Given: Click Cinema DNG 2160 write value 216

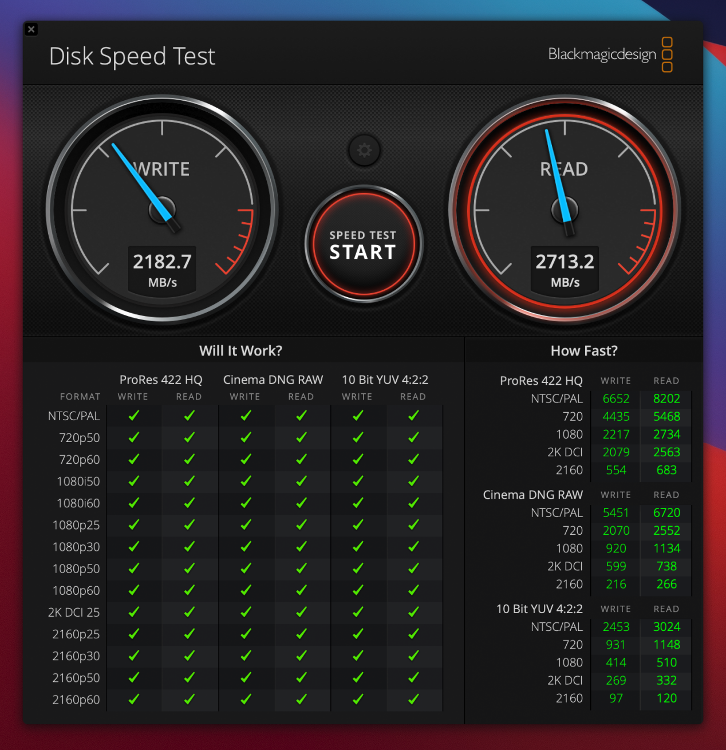Looking at the screenshot, I should [x=616, y=585].
